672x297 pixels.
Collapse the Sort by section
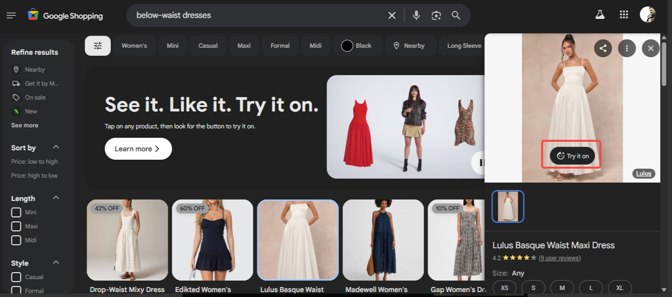[55, 147]
